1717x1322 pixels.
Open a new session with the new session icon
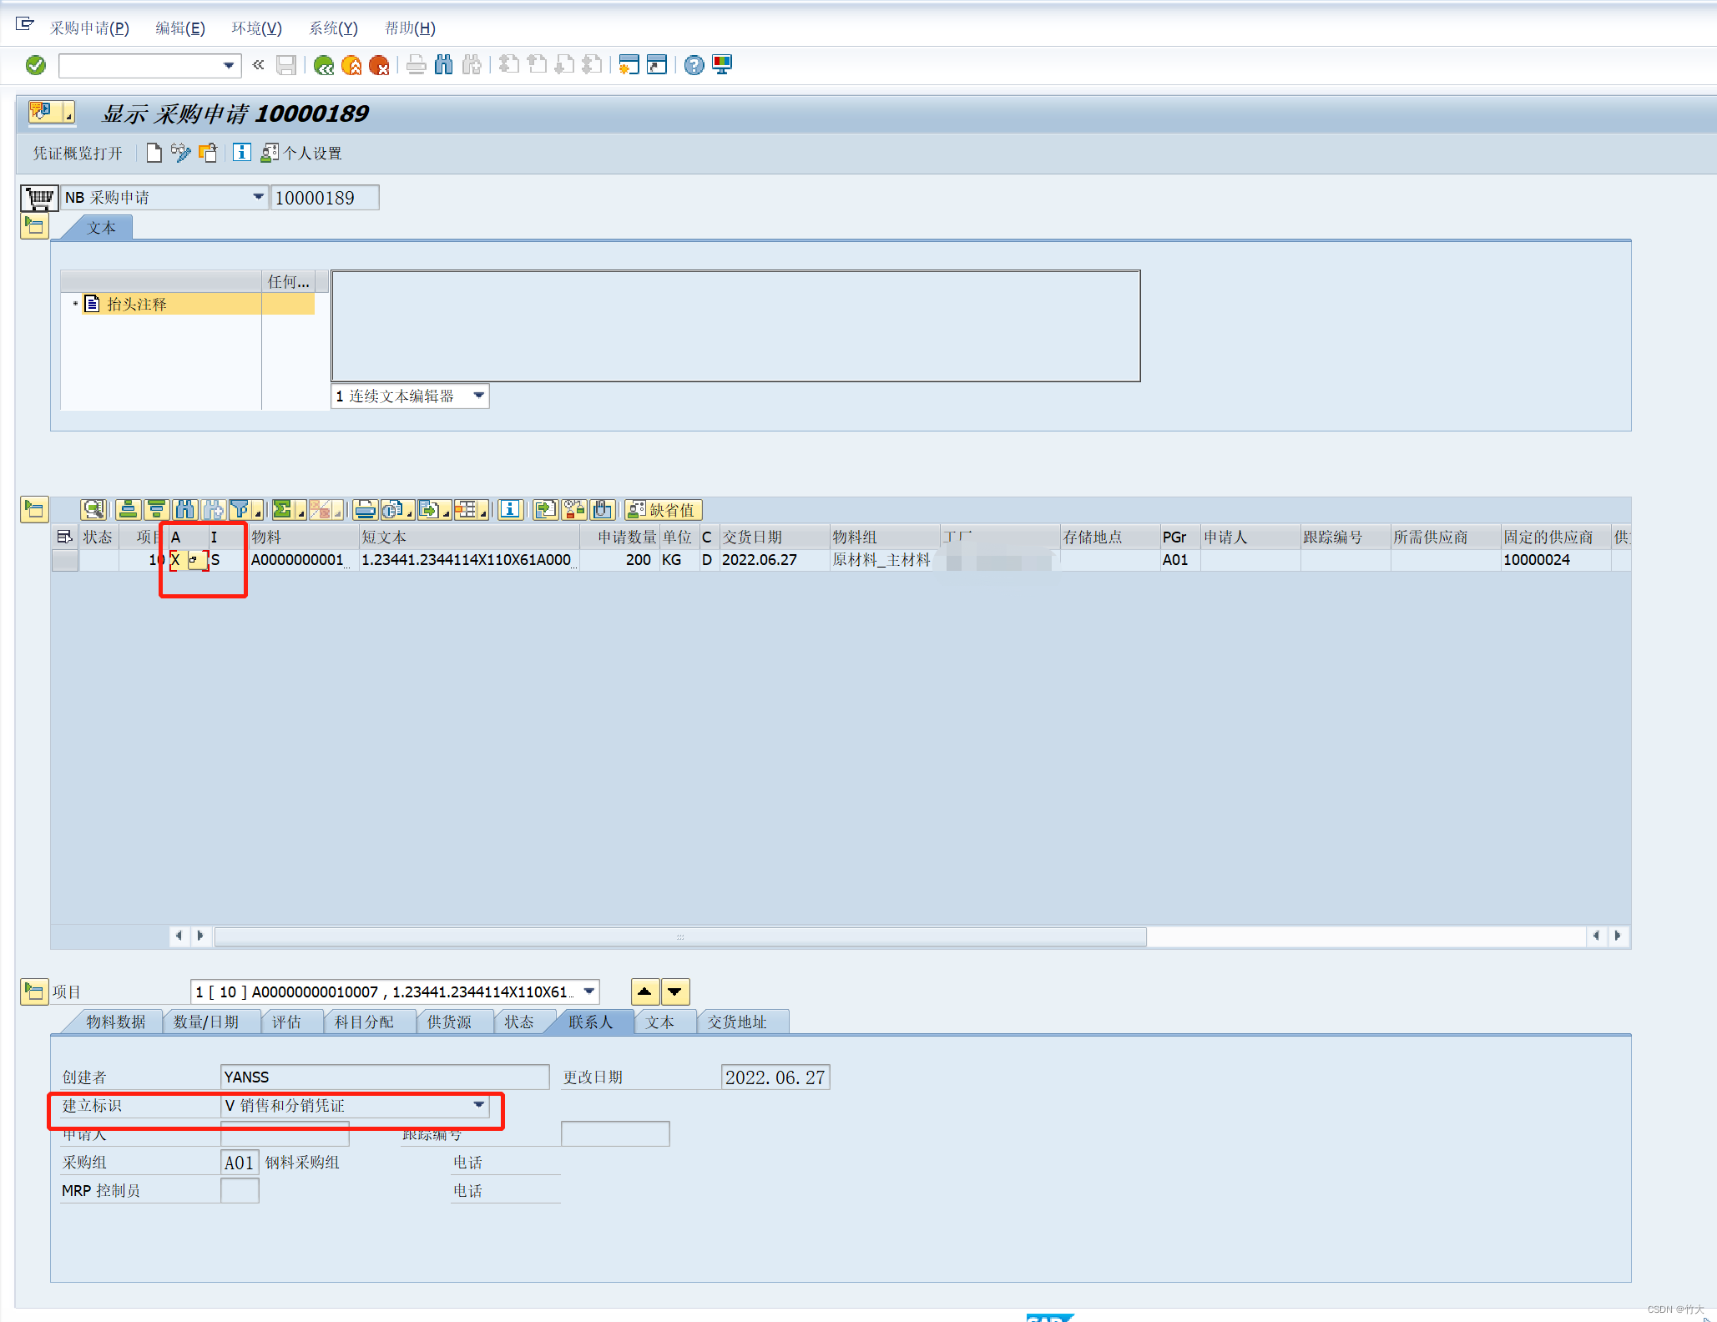tap(629, 65)
